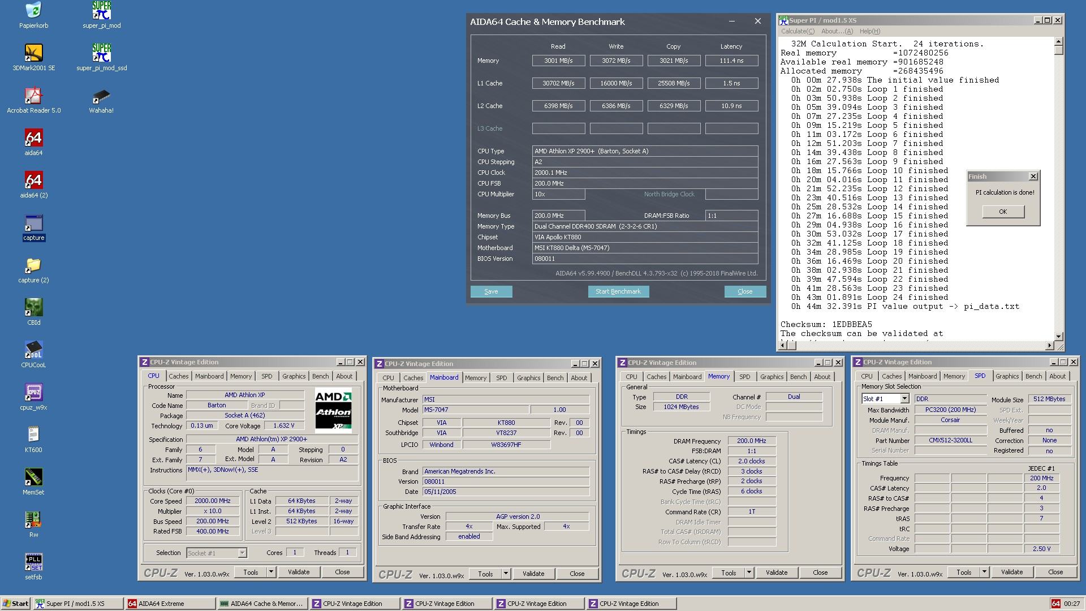Click Start Benchmark in AIDA64

[618, 291]
